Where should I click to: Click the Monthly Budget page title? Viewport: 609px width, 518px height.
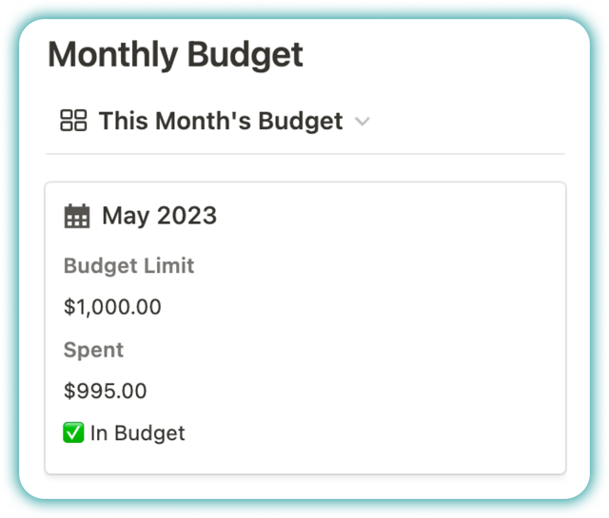pos(175,55)
